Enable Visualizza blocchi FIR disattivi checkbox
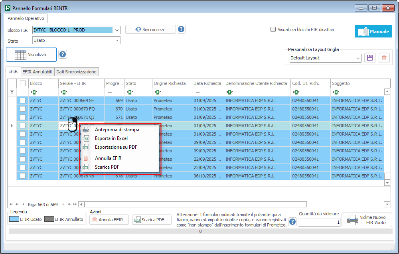Screen dimensions: 399x254 273,30
